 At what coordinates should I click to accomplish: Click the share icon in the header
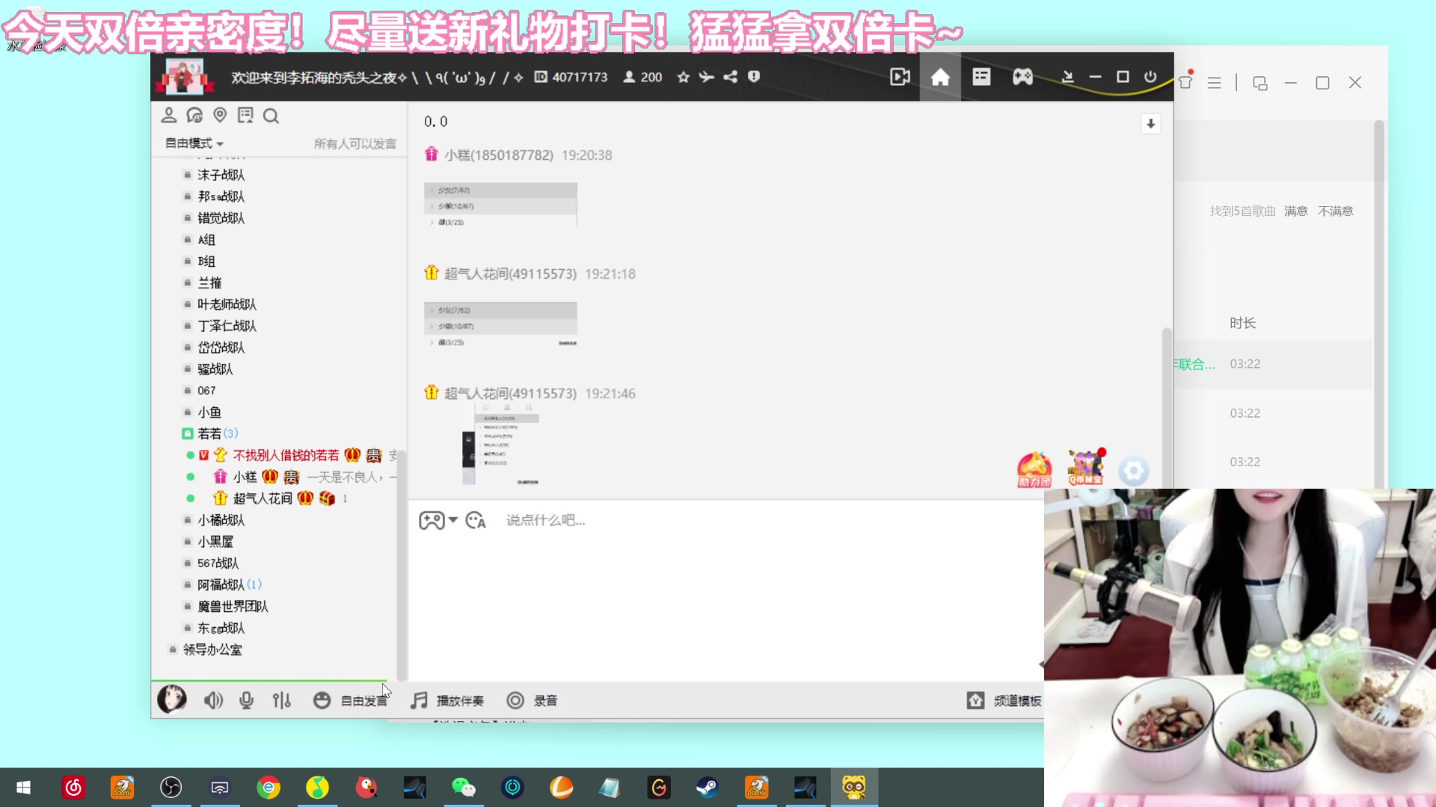pos(730,77)
